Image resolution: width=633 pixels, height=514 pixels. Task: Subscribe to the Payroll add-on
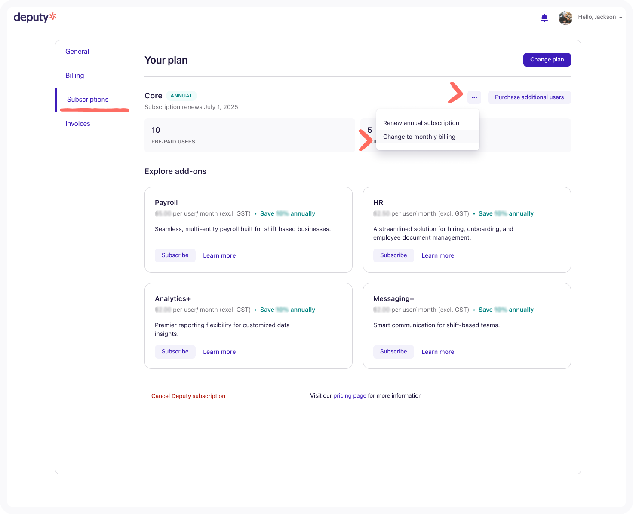(x=175, y=255)
